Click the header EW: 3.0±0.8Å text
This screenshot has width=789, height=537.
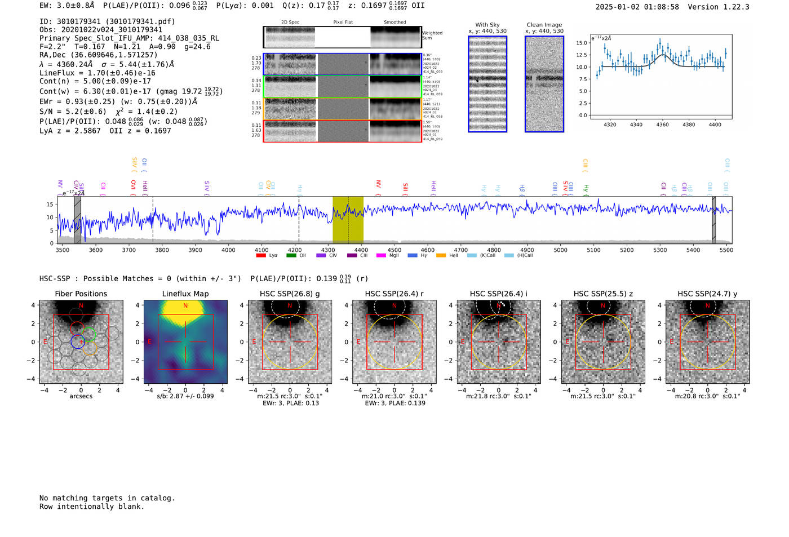coord(67,6)
